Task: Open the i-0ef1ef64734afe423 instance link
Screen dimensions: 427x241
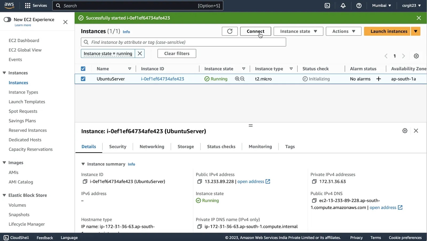Action: [163, 79]
